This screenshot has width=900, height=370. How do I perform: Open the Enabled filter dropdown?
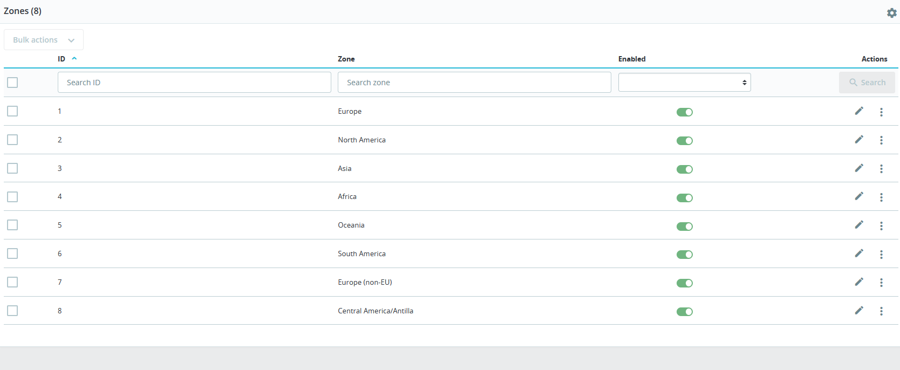click(x=684, y=83)
